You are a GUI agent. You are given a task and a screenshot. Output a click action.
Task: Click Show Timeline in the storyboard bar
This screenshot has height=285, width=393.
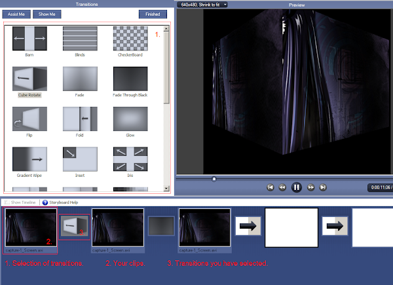(20, 202)
